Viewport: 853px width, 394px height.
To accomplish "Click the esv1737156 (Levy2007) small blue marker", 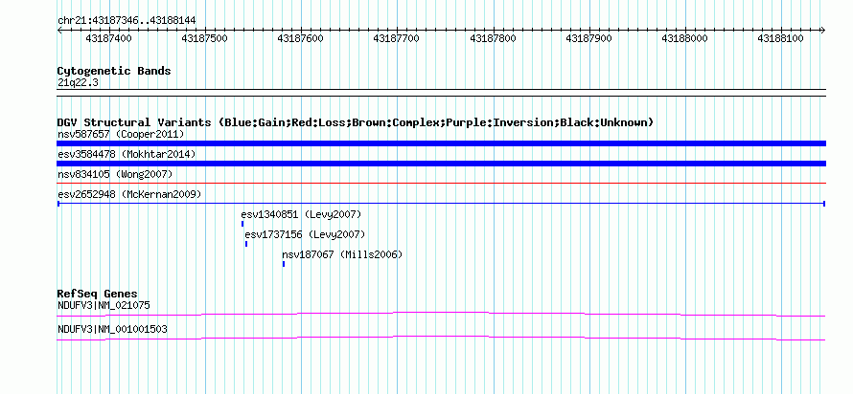I will (246, 244).
